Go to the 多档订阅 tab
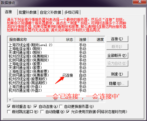 (72, 12)
